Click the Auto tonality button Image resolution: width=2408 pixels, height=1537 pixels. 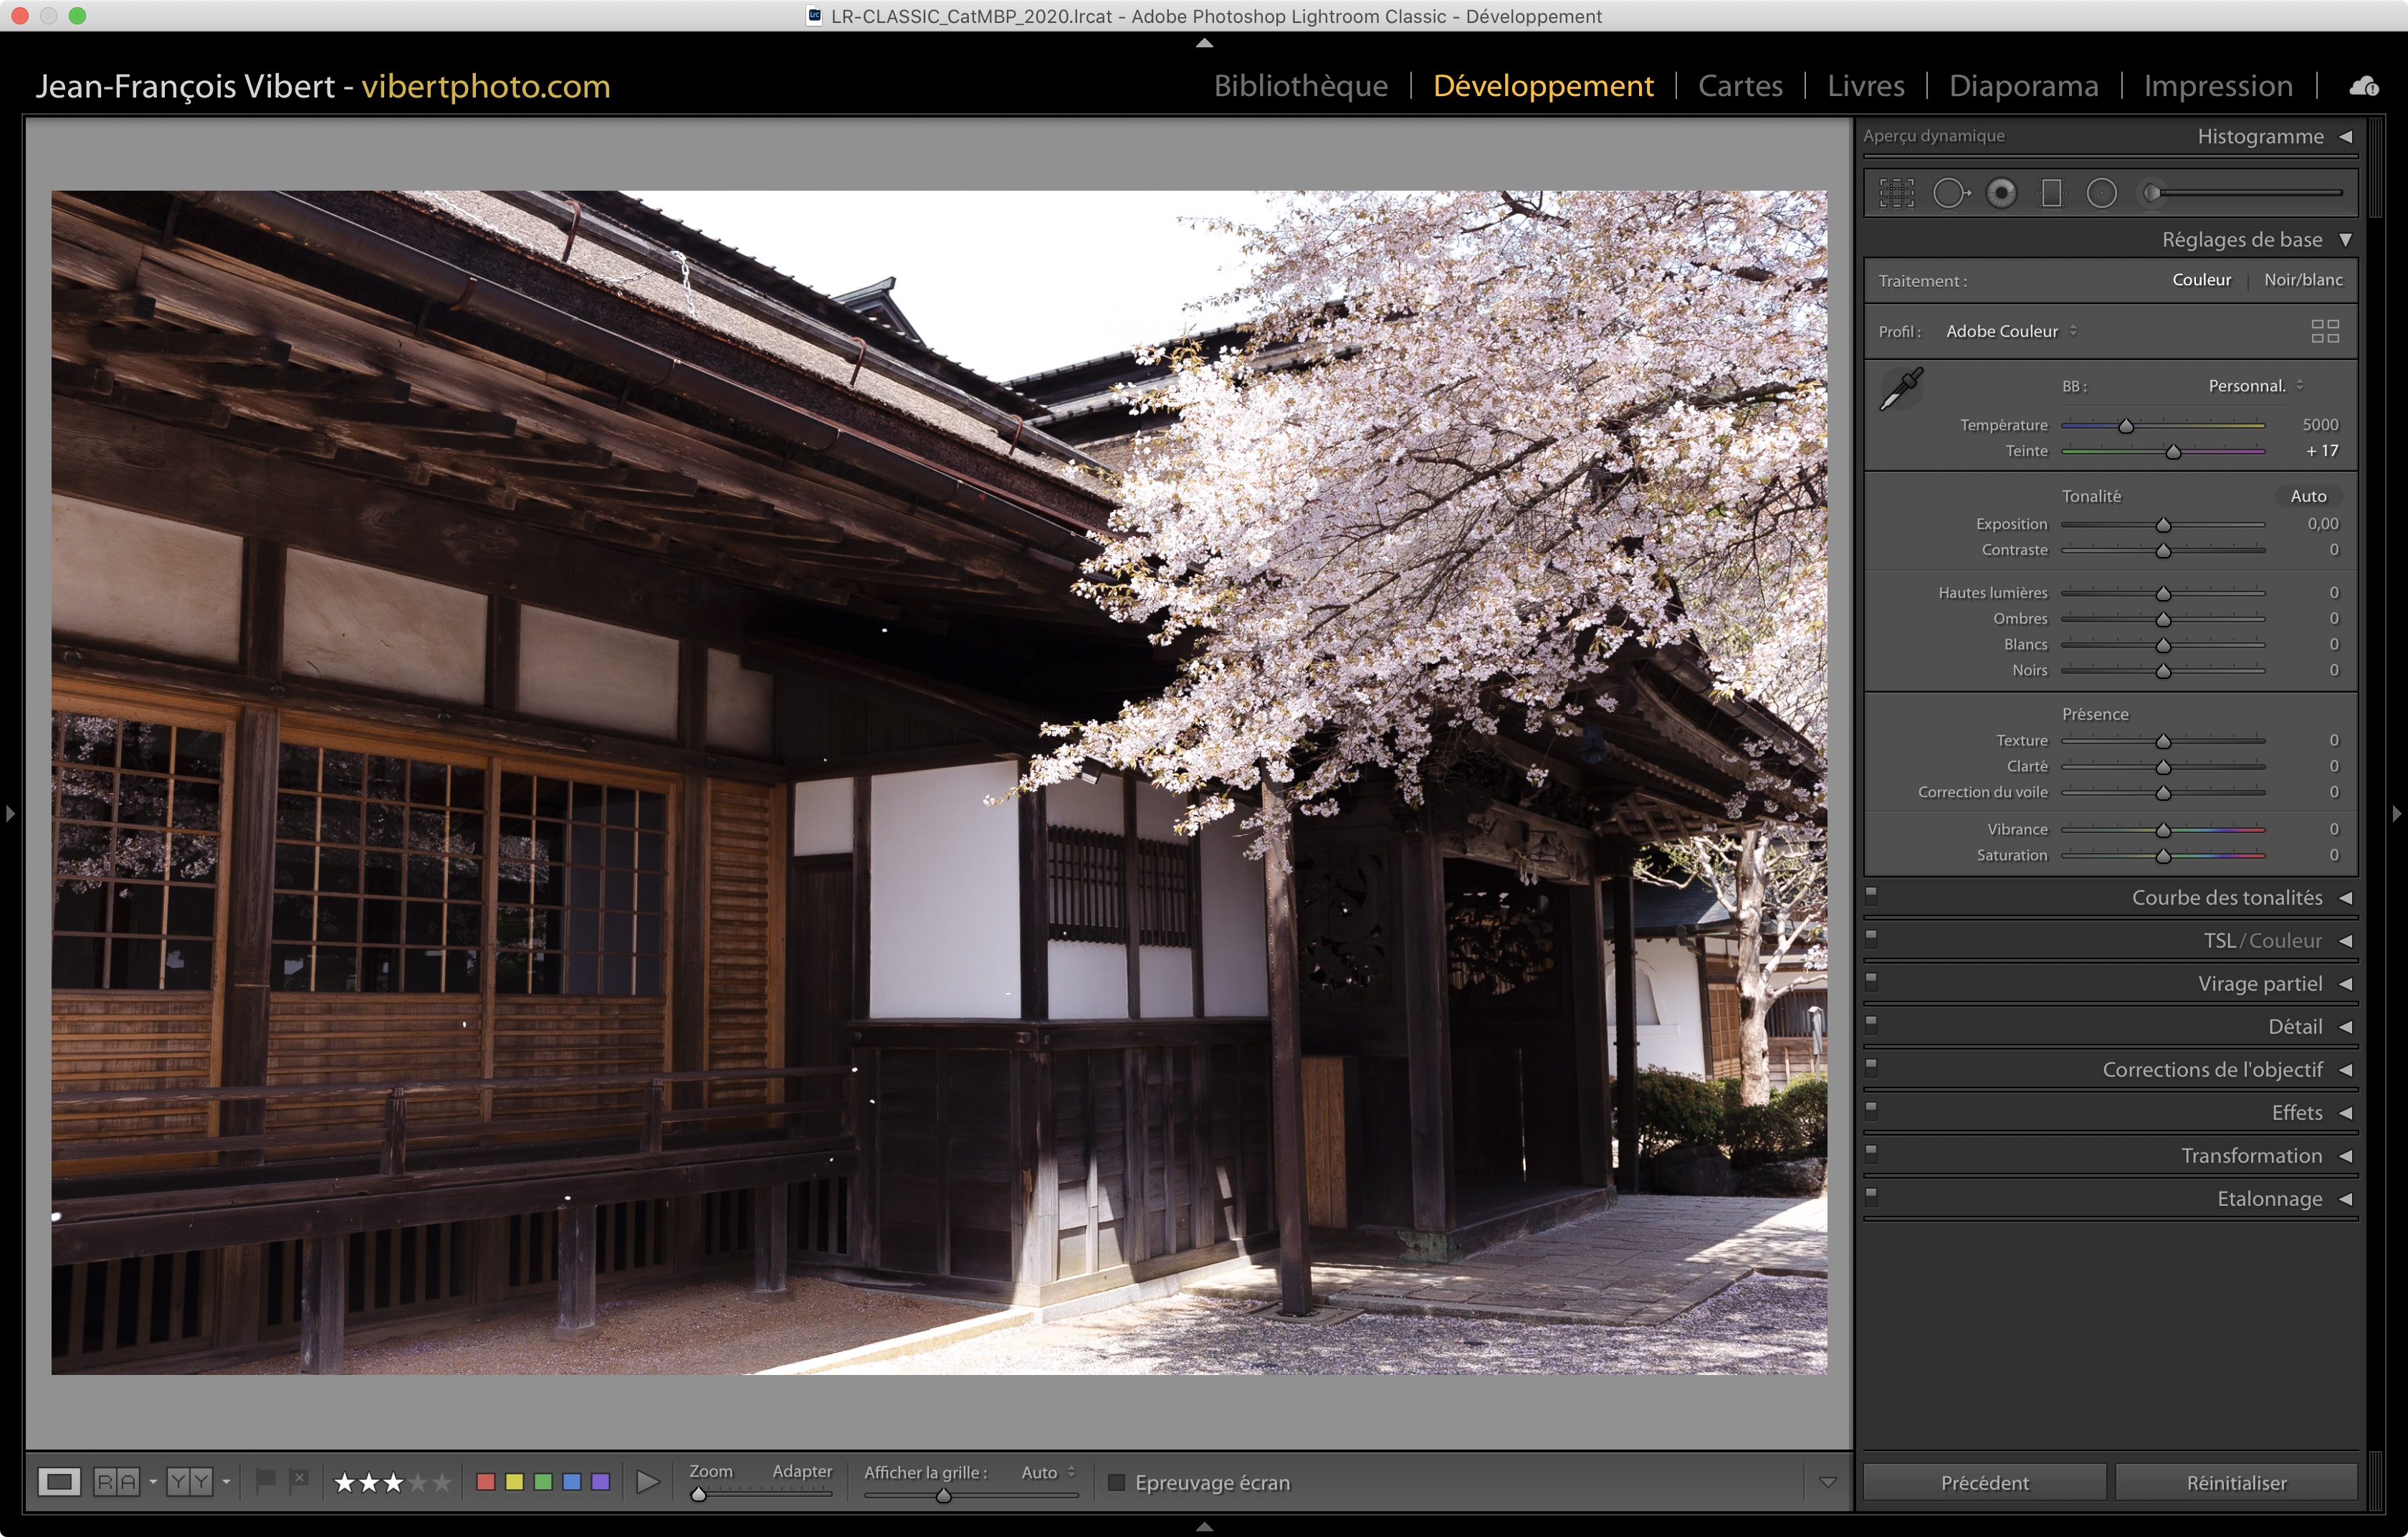(x=2308, y=496)
